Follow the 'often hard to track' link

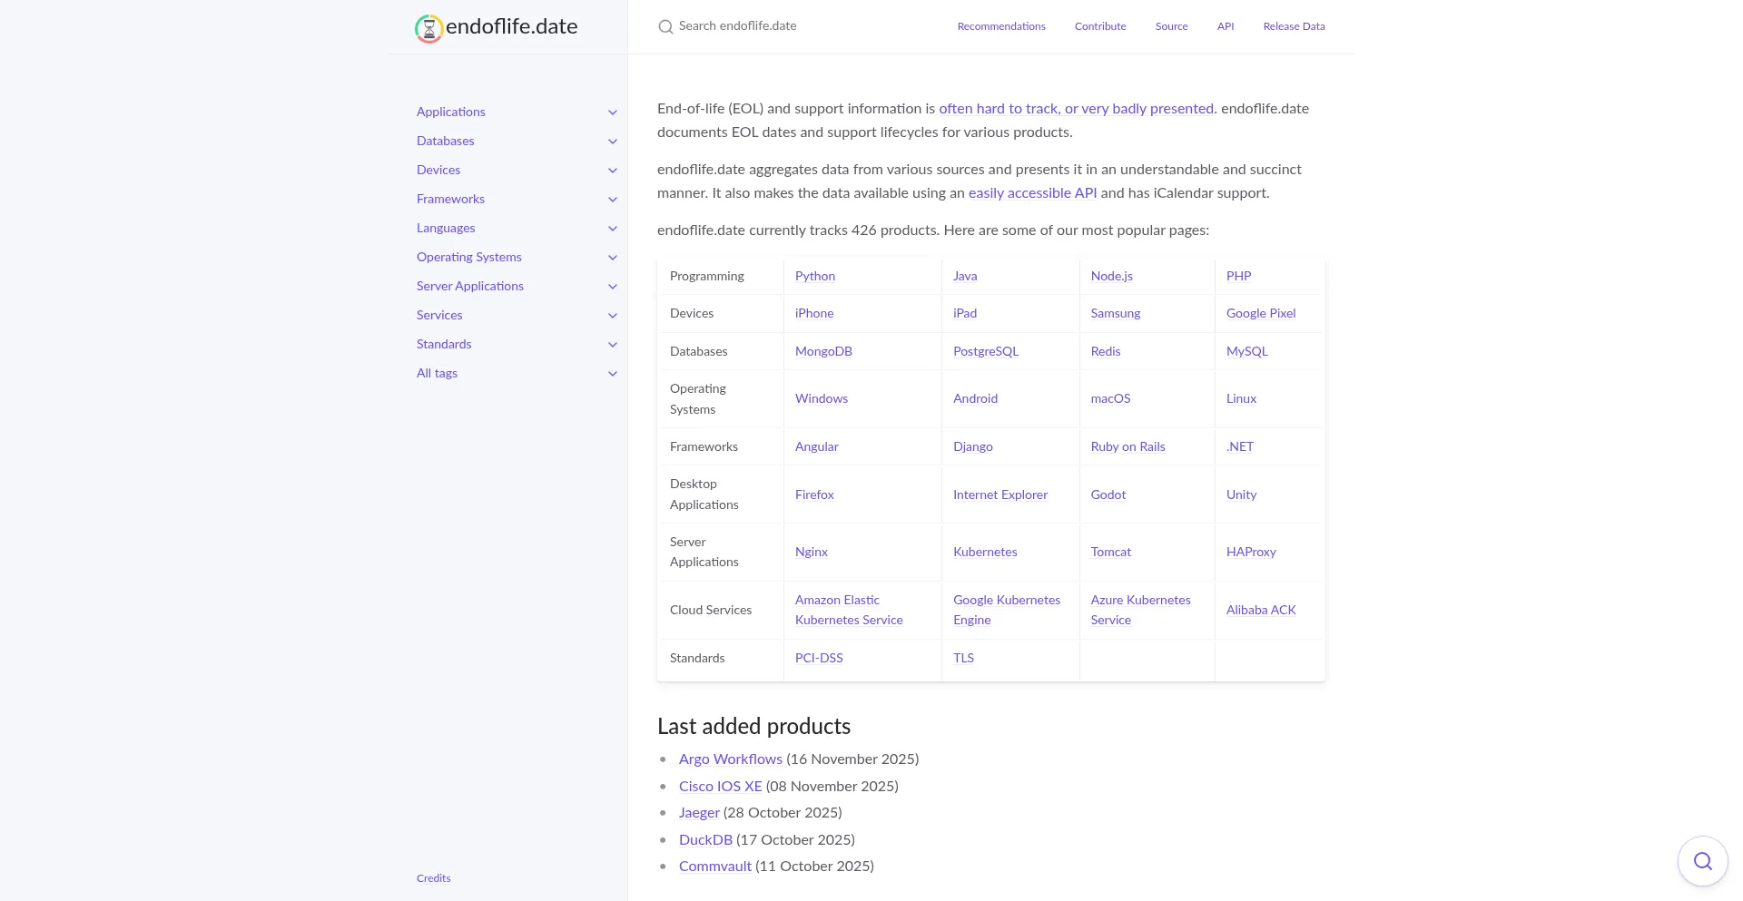1076,108
